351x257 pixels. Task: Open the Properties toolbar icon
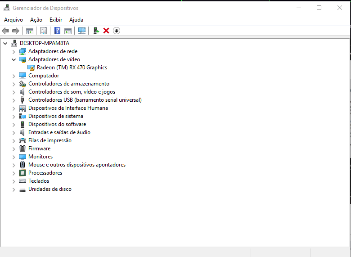click(x=44, y=31)
